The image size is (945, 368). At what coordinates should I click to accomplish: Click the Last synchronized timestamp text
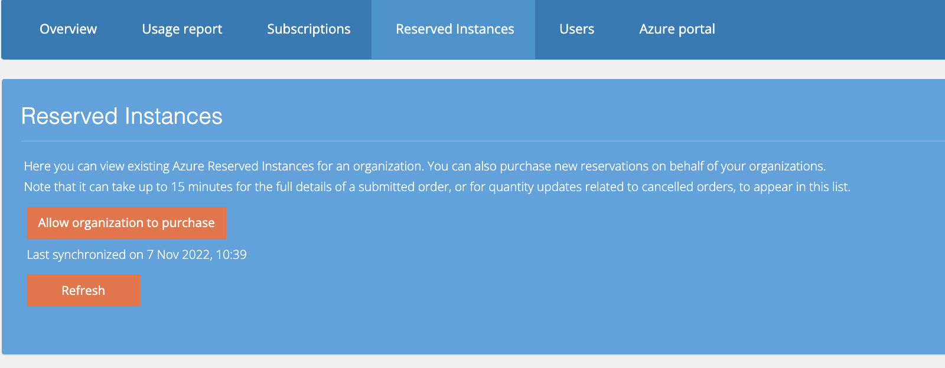coord(136,255)
